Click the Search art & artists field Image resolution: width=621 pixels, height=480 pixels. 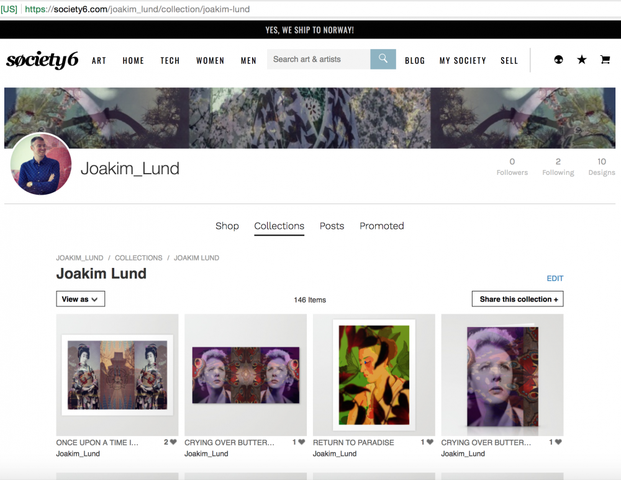[319, 59]
